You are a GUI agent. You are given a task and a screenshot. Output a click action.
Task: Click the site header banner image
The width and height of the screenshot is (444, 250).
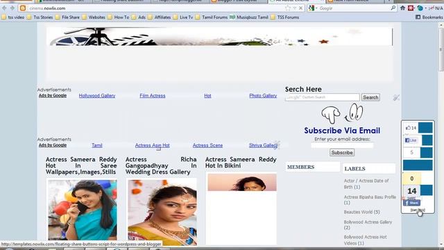[220, 36]
